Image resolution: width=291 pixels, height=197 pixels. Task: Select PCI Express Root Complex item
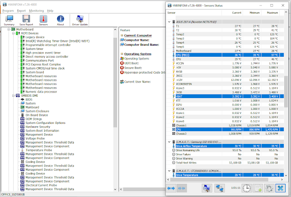point(43,64)
